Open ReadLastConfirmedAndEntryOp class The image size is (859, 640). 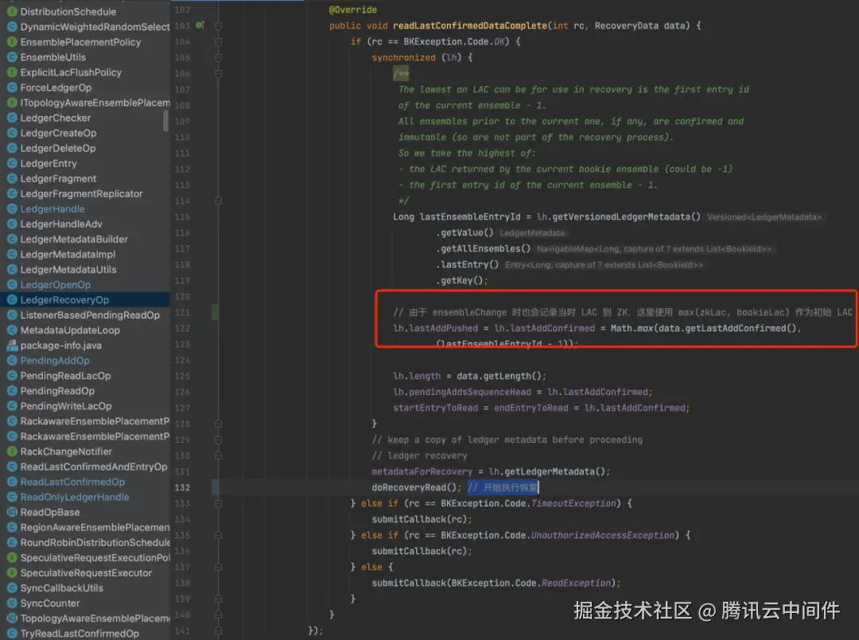[94, 467]
